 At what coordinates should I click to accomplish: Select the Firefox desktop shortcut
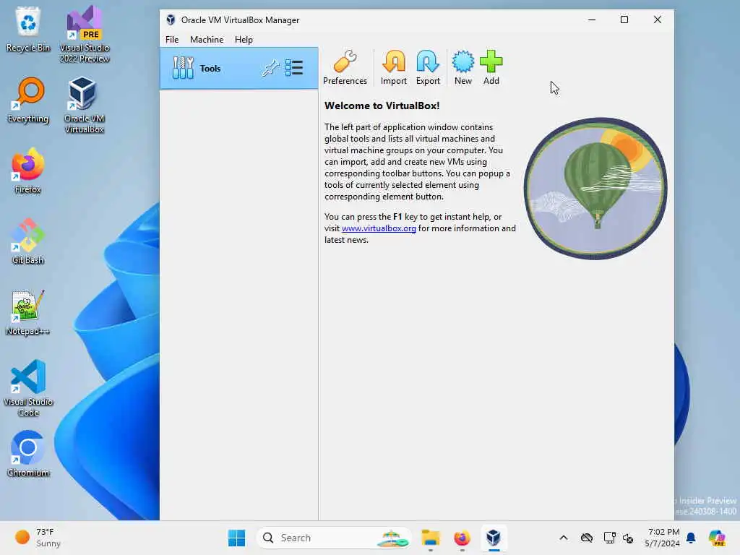pos(28,171)
